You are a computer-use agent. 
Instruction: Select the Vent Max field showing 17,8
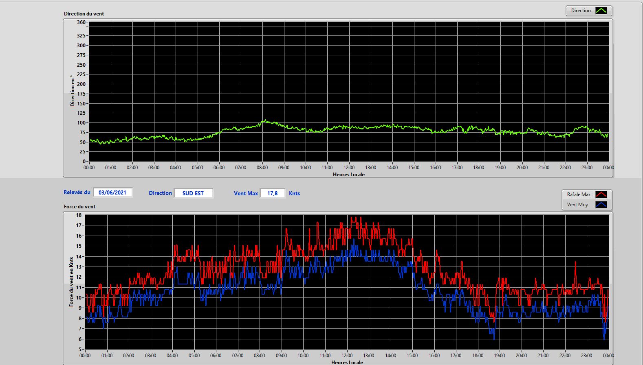click(272, 193)
